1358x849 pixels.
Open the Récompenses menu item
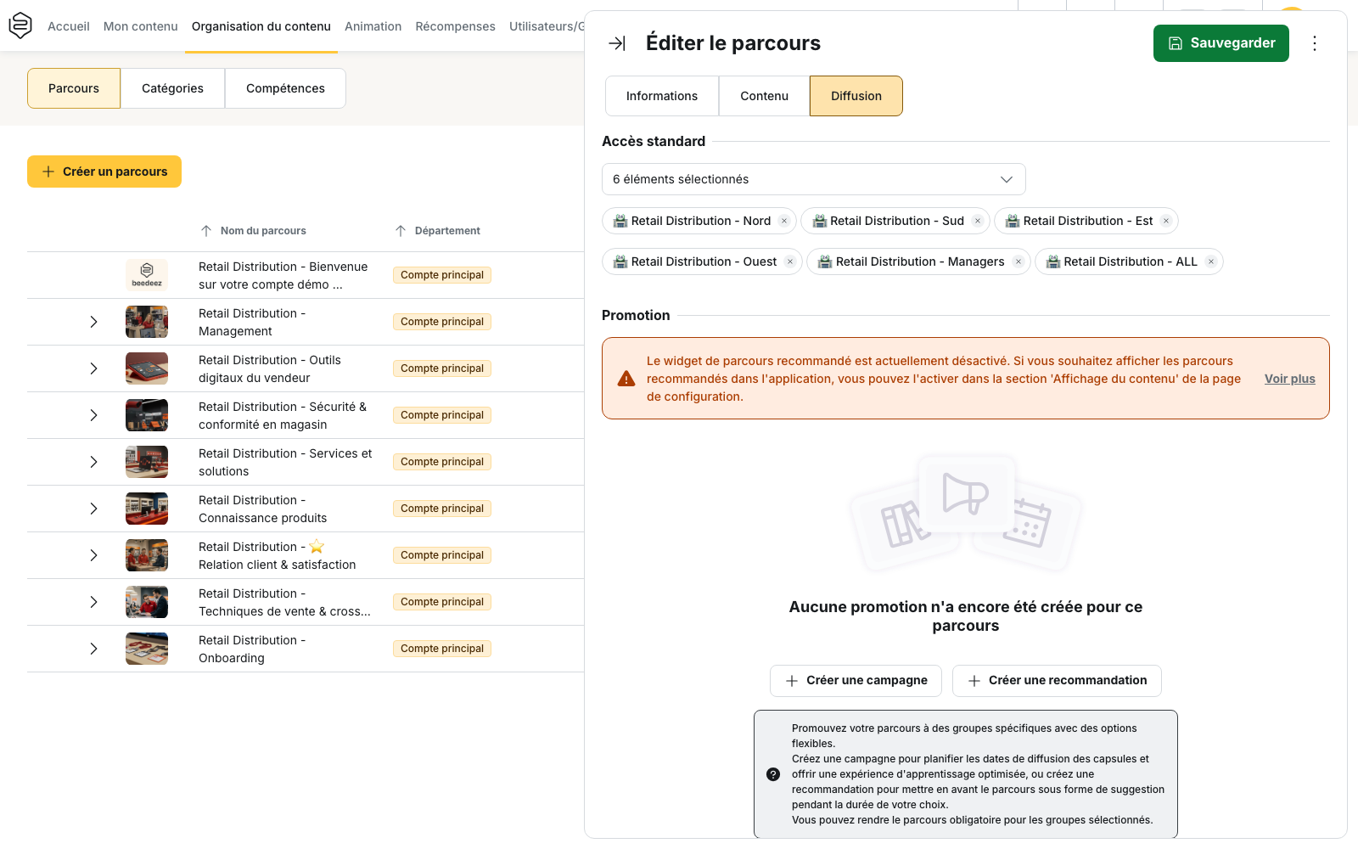(x=456, y=26)
